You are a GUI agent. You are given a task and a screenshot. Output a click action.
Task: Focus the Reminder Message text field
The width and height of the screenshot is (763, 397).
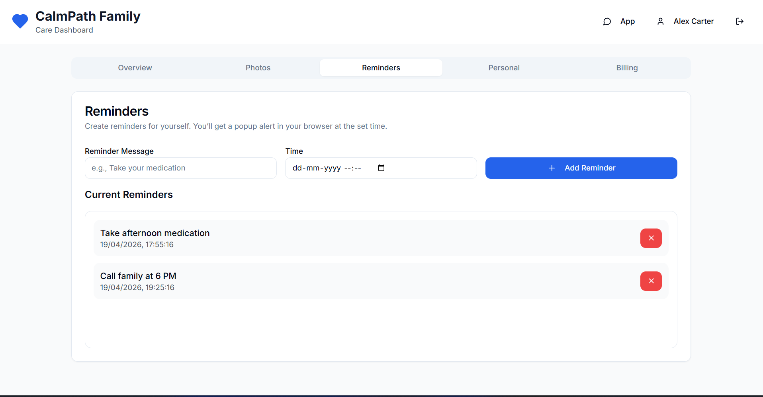pos(180,168)
